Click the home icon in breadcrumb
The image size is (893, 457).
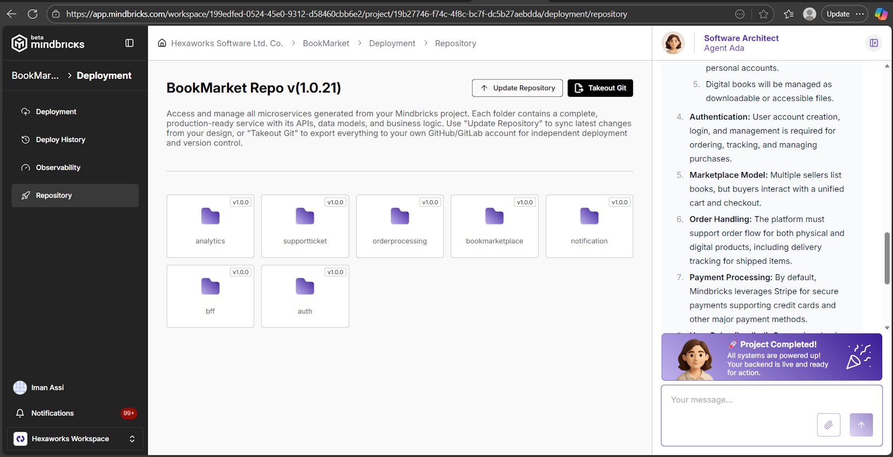162,43
